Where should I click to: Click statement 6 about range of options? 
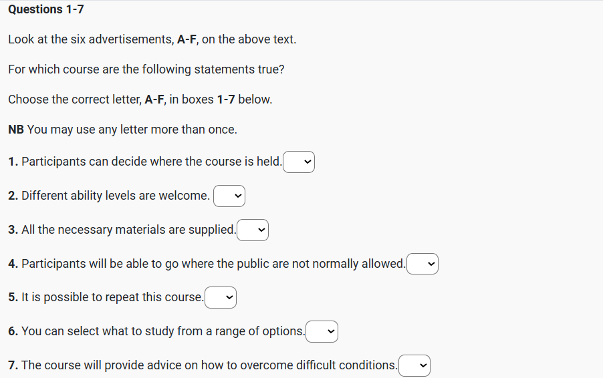(x=157, y=331)
